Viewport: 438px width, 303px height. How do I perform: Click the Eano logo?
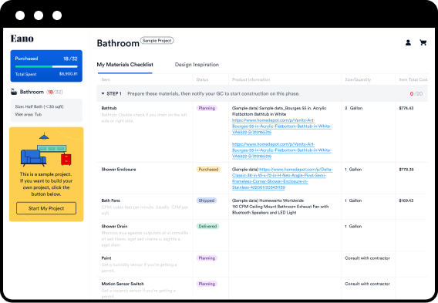[22, 39]
